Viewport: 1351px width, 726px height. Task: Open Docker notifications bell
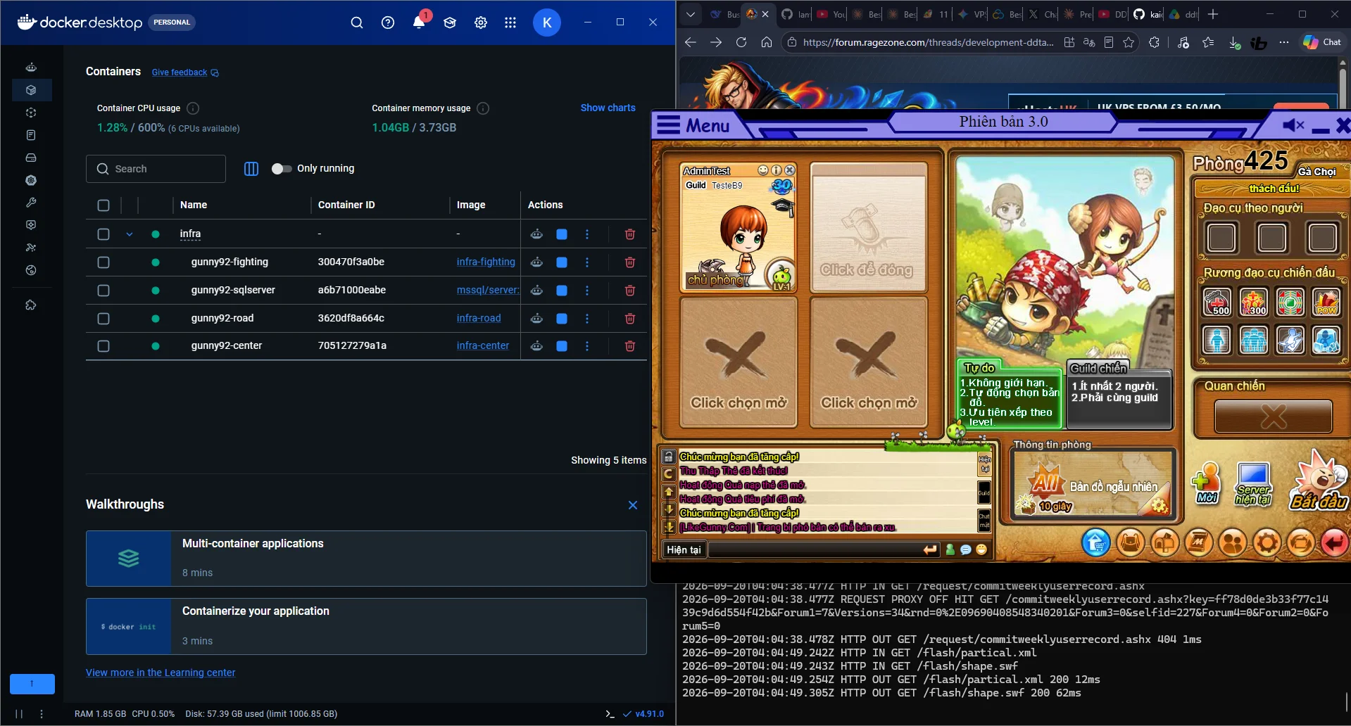coord(419,22)
